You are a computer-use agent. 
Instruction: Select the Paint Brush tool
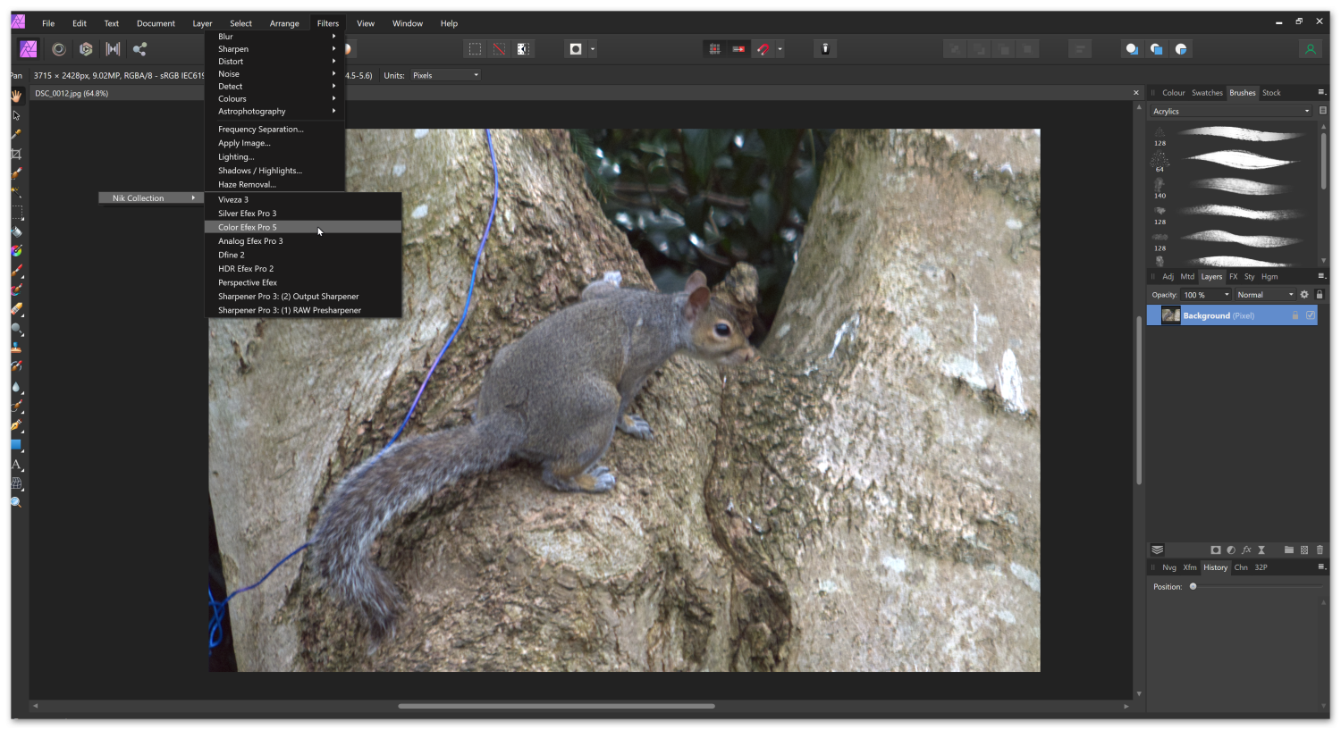point(16,271)
